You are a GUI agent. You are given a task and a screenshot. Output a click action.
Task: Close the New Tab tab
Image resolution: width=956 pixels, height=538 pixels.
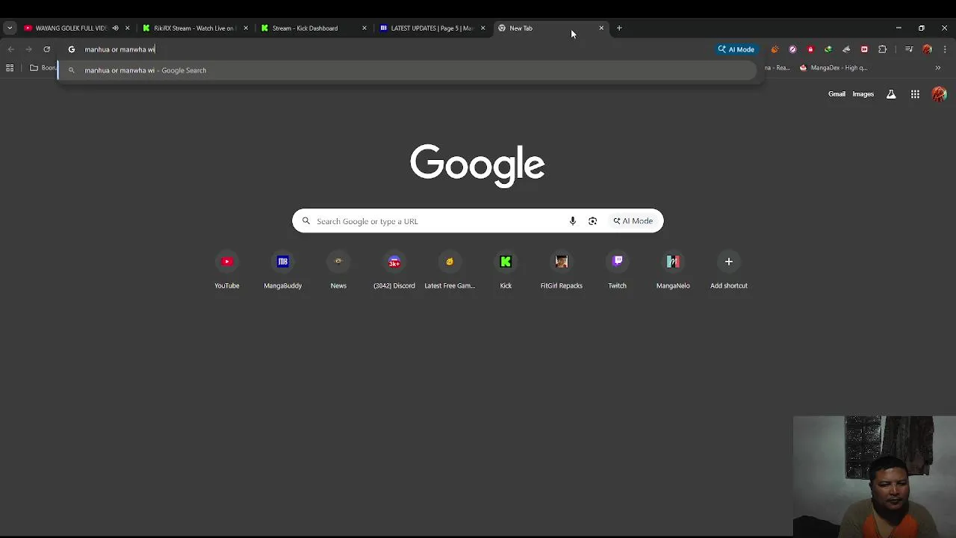pos(601,28)
